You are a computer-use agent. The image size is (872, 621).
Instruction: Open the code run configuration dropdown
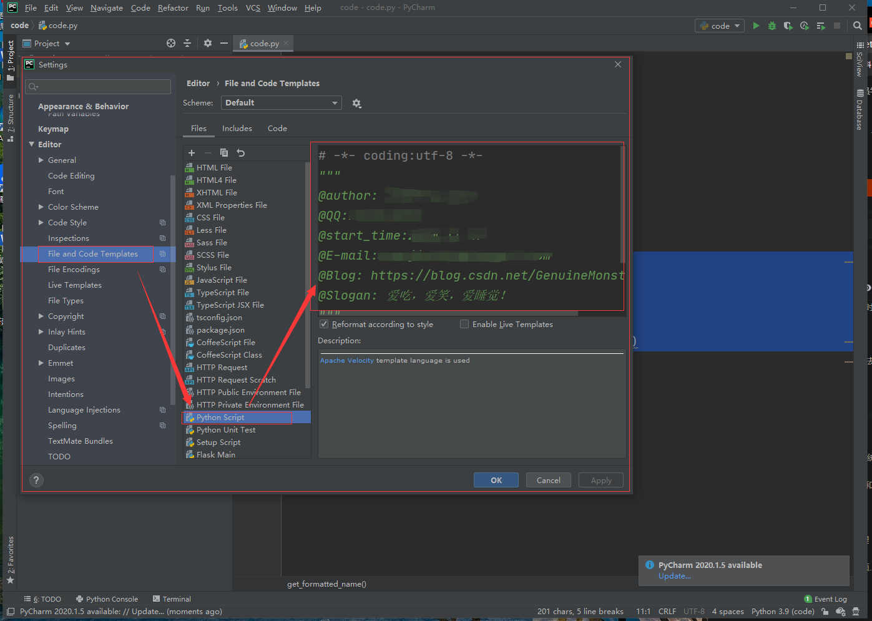pyautogui.click(x=720, y=26)
